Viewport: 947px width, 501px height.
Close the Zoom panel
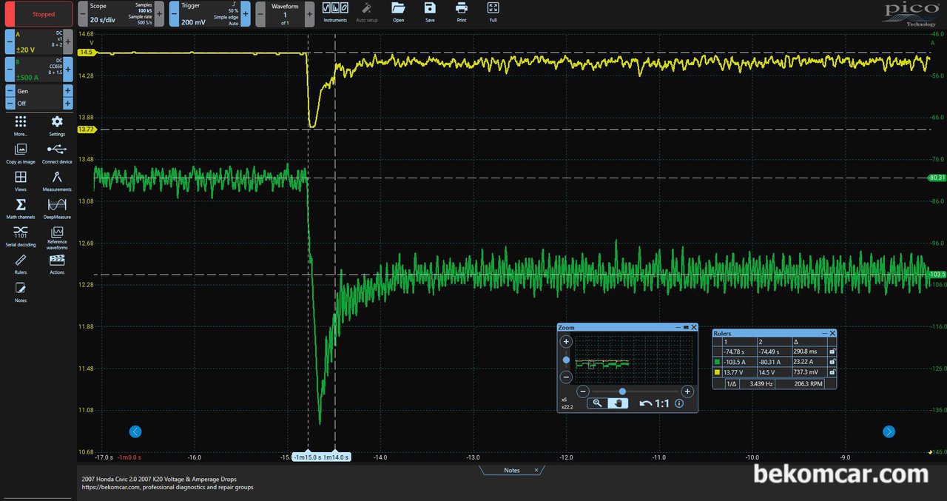(693, 327)
